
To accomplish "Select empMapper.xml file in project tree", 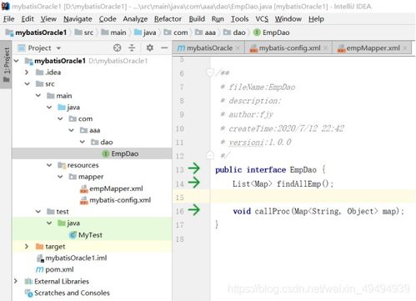I will pyautogui.click(x=111, y=188).
